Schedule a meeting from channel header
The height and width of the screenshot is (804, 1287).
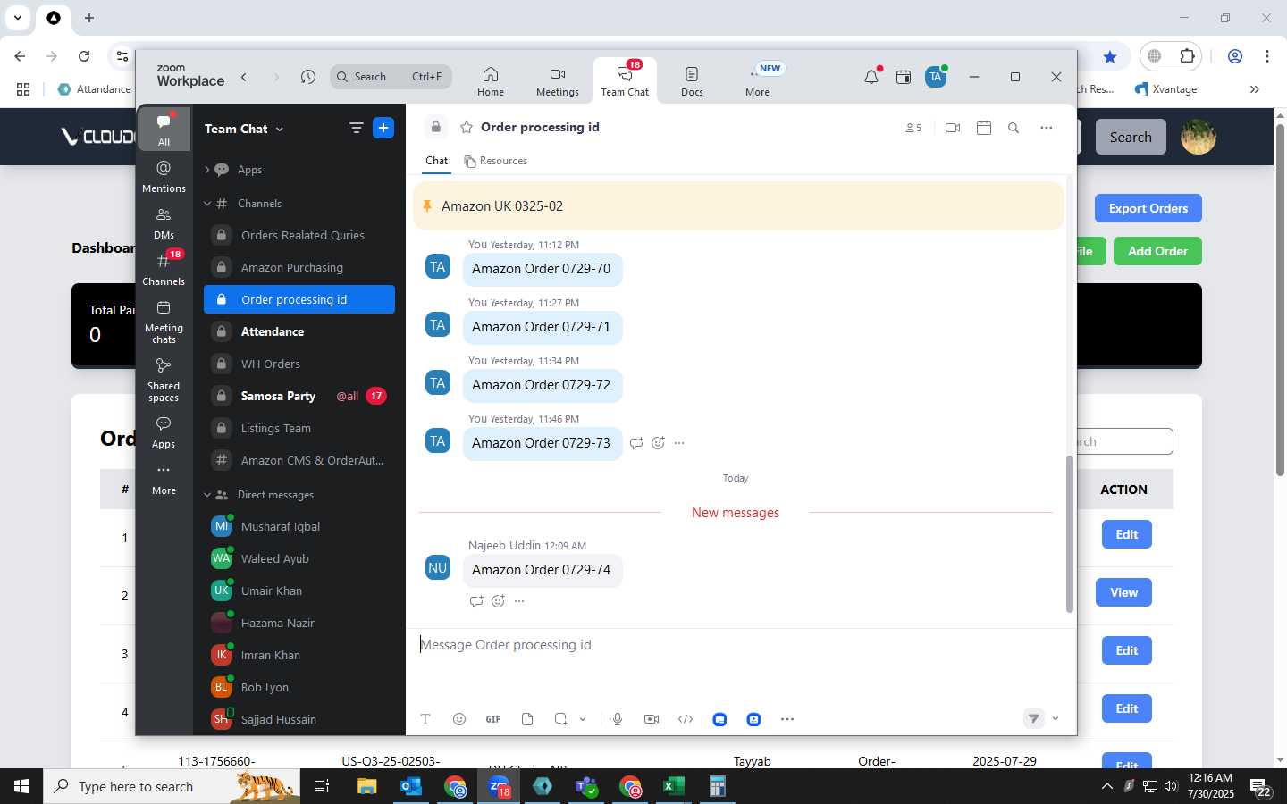point(984,128)
